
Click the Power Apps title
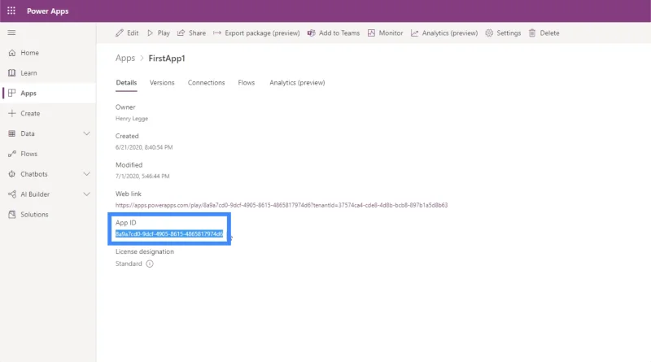coord(48,11)
